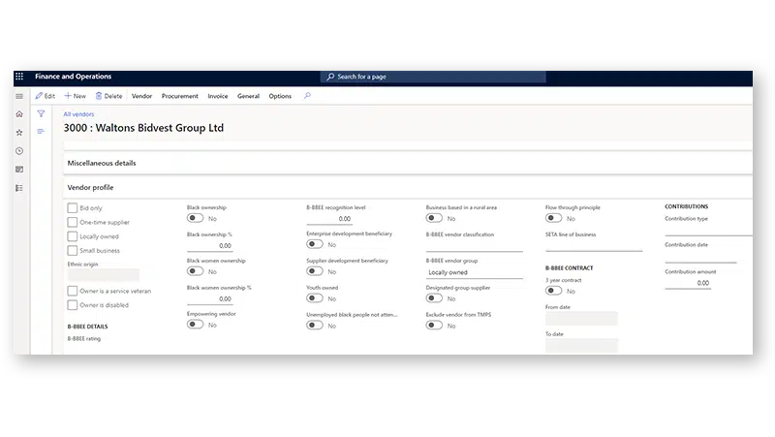This screenshot has height=437, width=775.
Task: Toggle the Black ownership switch
Action: point(195,219)
